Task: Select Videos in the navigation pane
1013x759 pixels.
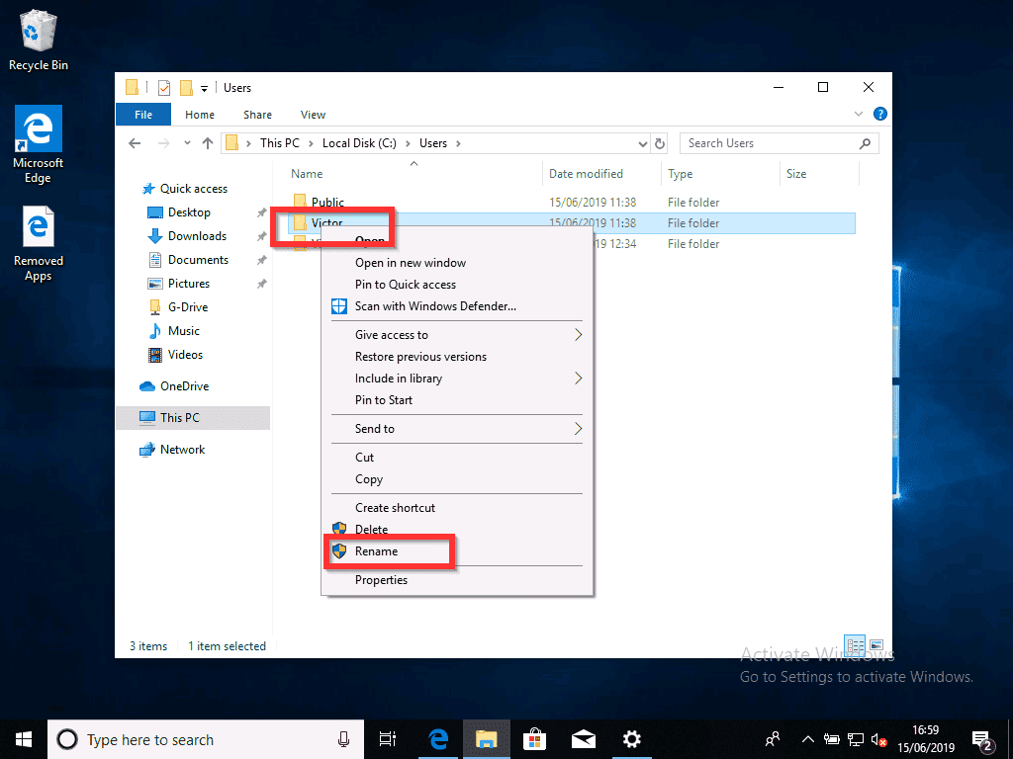Action: coord(185,355)
